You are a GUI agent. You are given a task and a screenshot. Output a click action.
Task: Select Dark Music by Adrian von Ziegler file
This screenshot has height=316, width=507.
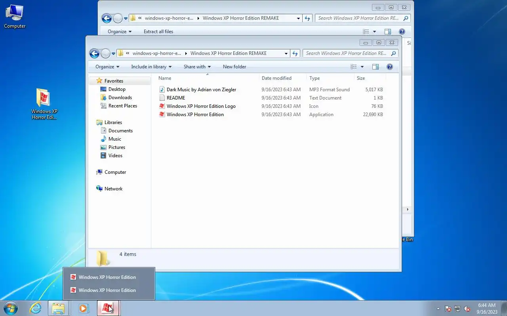pyautogui.click(x=201, y=90)
